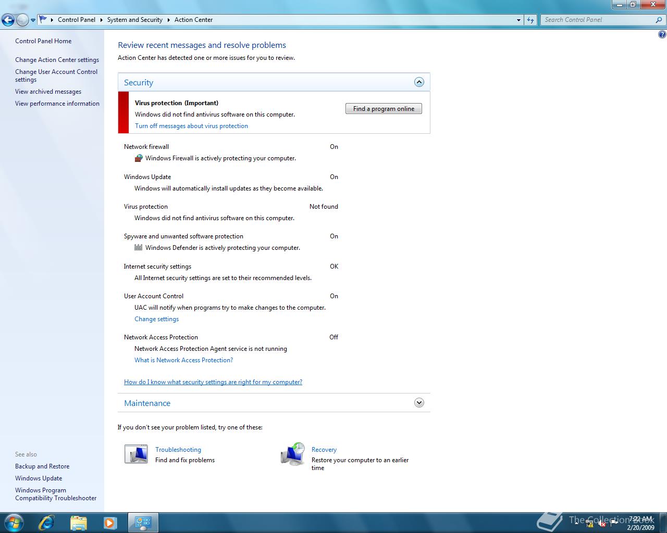The image size is (667, 533).
Task: Click the Action Center flag icon in address bar
Action: [43, 20]
